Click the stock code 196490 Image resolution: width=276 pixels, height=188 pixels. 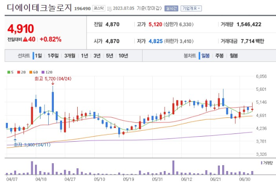coord(82,9)
